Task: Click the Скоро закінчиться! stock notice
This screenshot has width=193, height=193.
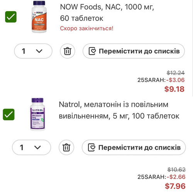Action: [86, 28]
